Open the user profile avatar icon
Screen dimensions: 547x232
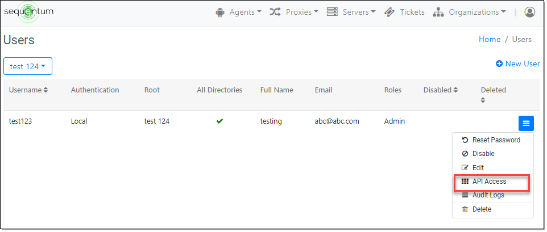click(530, 12)
